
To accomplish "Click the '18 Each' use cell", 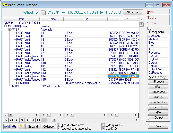I will pyautogui.click(x=86, y=50).
